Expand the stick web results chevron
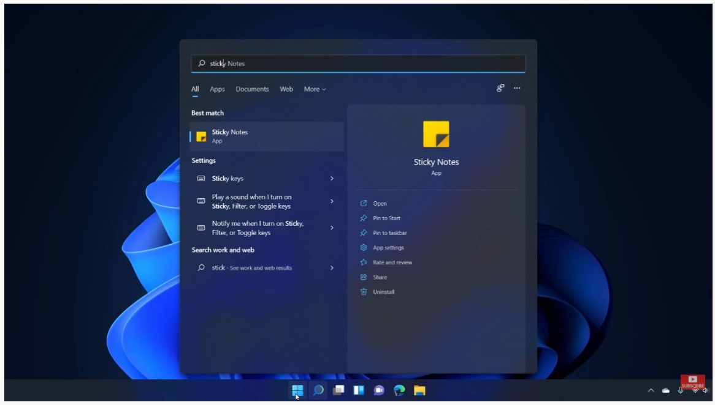The image size is (715, 405). pos(331,267)
